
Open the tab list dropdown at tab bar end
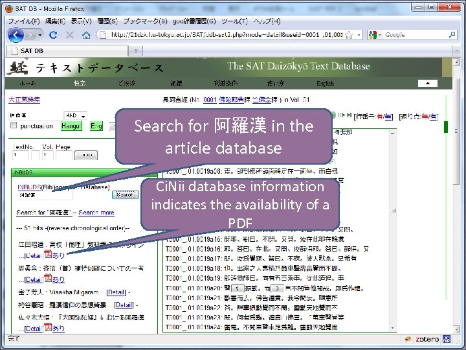pos(457,51)
